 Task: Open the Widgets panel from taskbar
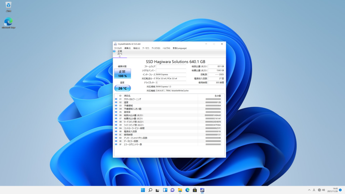[165, 190]
